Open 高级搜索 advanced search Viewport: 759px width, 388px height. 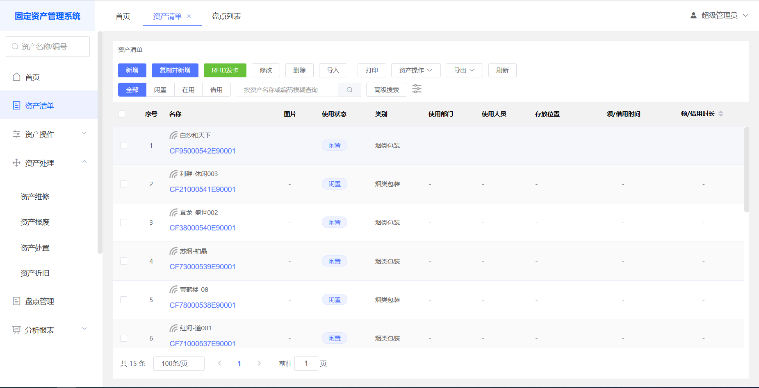(x=387, y=90)
